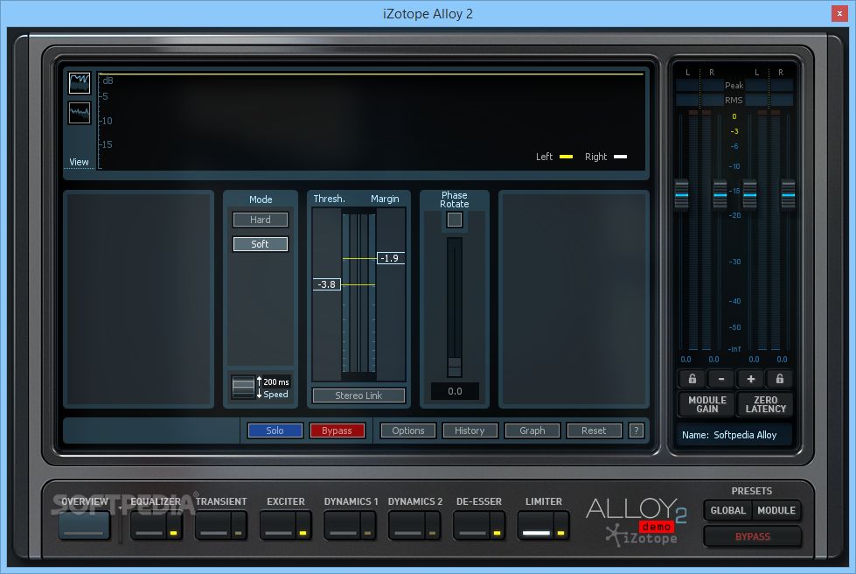Click the Module Gain button
The height and width of the screenshot is (574, 856).
tap(707, 404)
